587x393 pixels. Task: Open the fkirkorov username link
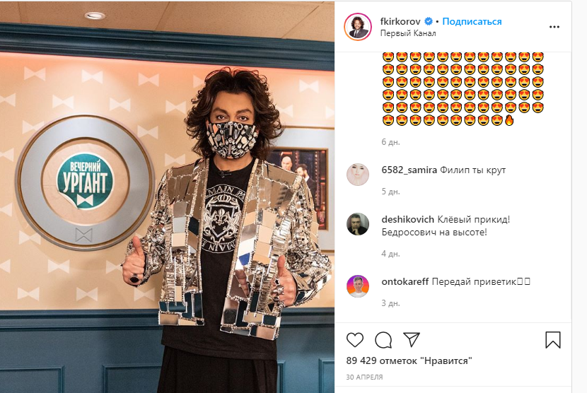400,21
